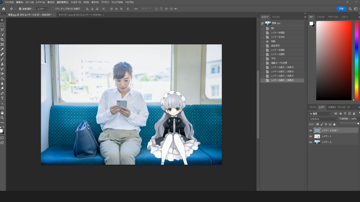
Task: Open the opacity dropdown arrow
Action: click(359, 119)
